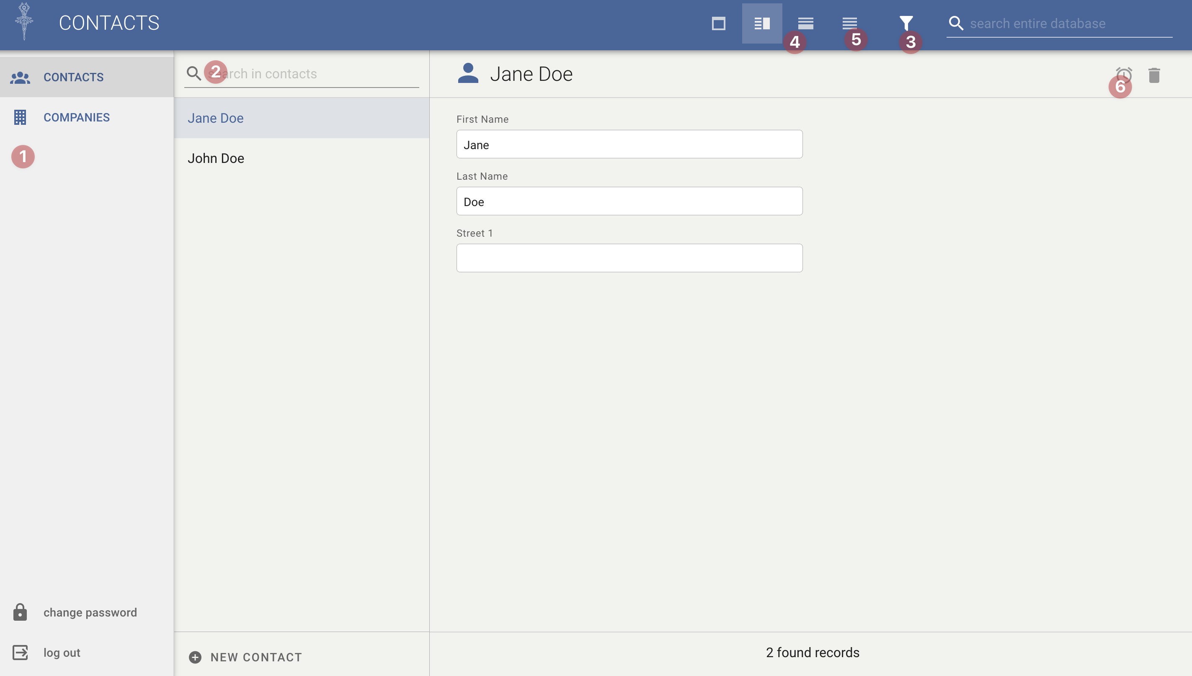This screenshot has height=676, width=1192.
Task: Click the global search magnifier icon
Action: 956,23
